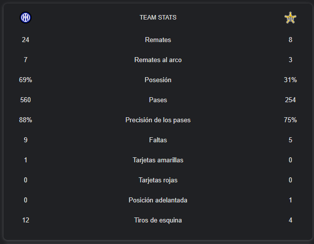Select the TEAM STATS heading
Viewport: 314px width, 244px height.
(158, 18)
